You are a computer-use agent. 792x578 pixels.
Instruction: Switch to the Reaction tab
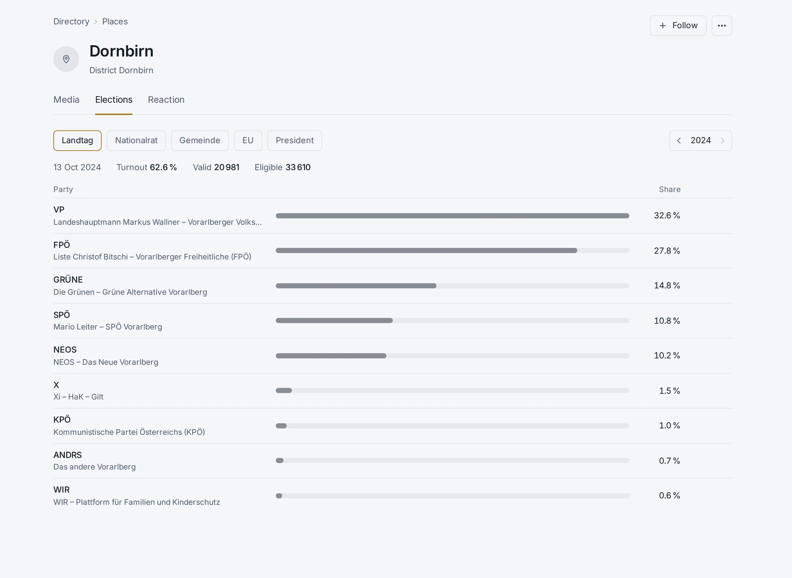166,100
